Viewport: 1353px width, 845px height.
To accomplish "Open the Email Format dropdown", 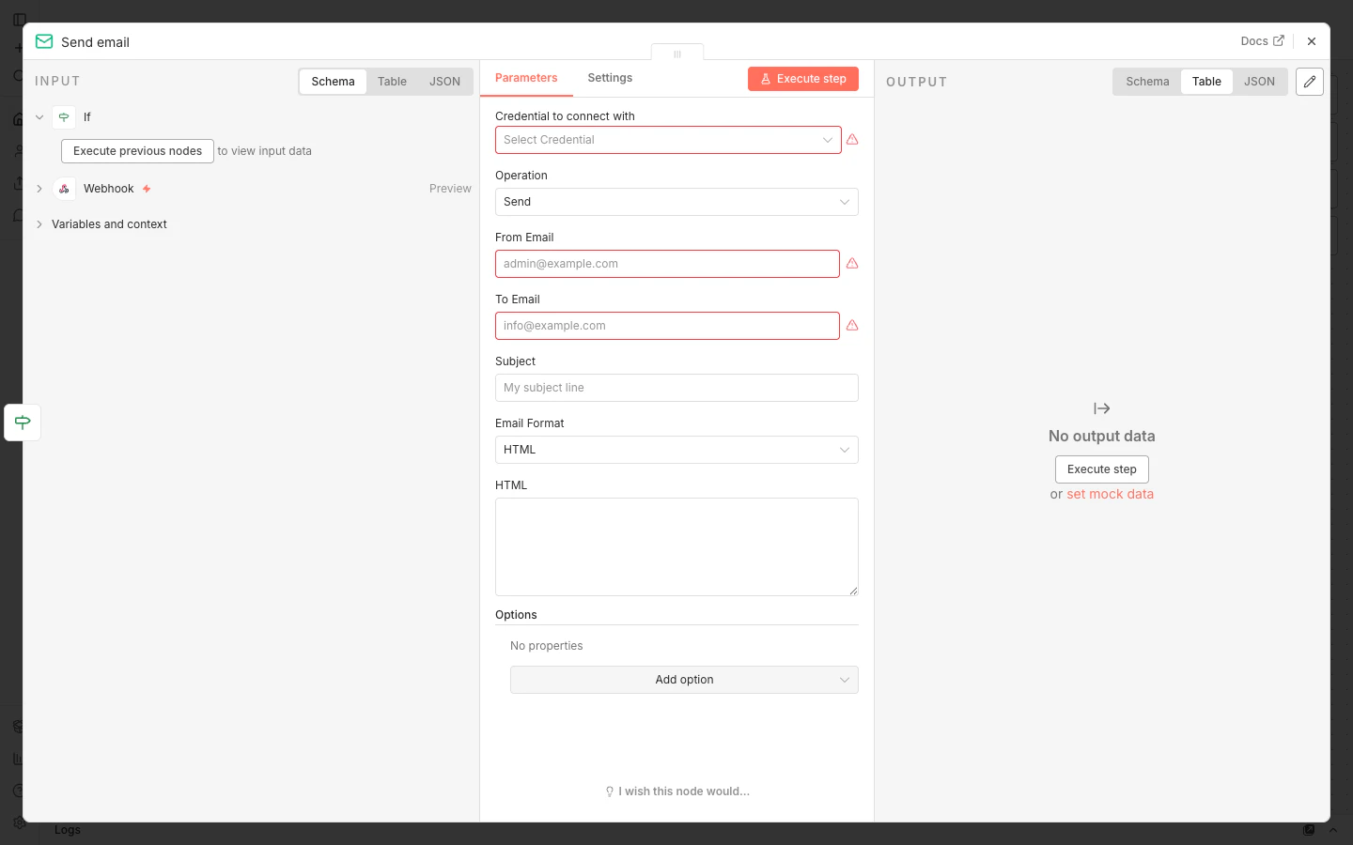I will 676,450.
